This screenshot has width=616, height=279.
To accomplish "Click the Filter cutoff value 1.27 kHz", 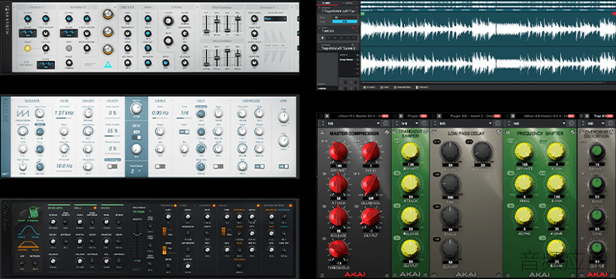I will 64,114.
